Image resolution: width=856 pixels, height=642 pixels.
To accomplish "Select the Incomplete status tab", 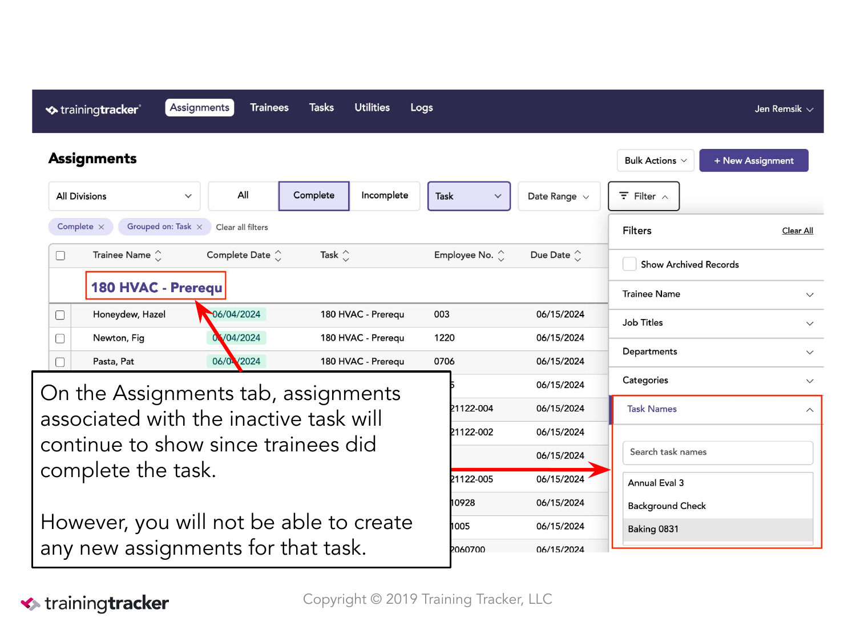I will point(385,196).
